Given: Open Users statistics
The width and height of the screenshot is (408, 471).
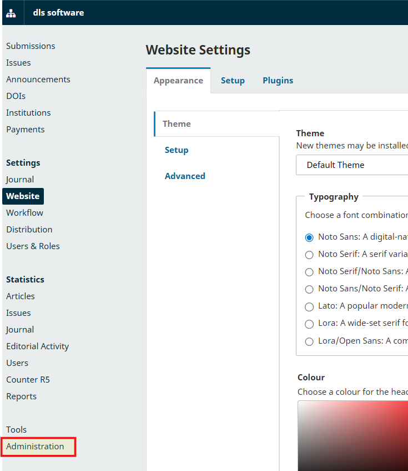Looking at the screenshot, I should [17, 363].
